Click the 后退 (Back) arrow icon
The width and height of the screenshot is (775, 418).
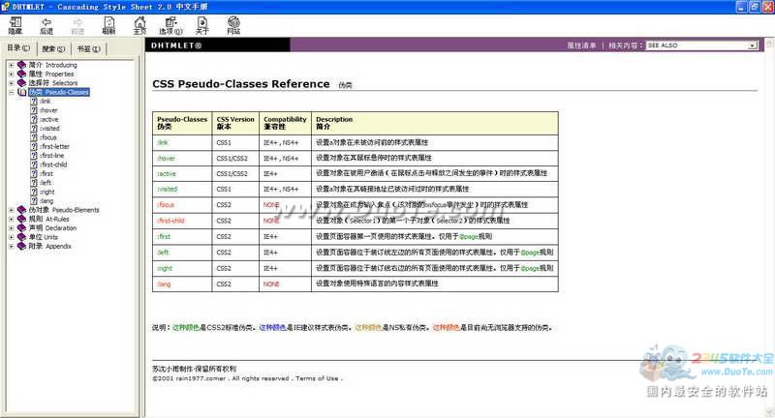click(x=46, y=20)
